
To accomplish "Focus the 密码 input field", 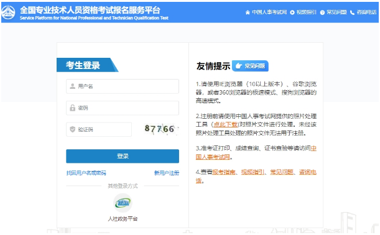I will click(x=123, y=108).
